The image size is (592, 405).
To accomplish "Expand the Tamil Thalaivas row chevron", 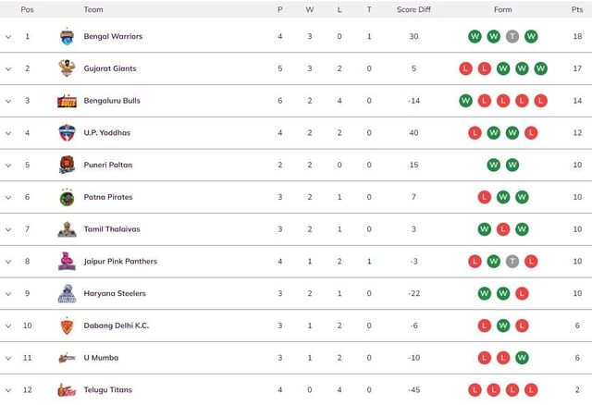I will pos(8,229).
